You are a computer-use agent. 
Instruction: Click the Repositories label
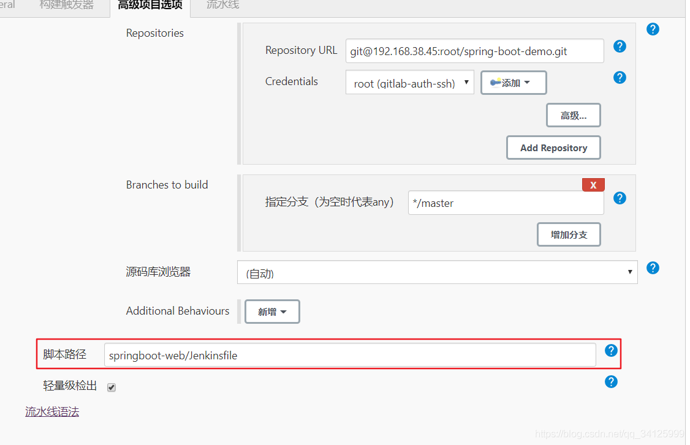155,33
